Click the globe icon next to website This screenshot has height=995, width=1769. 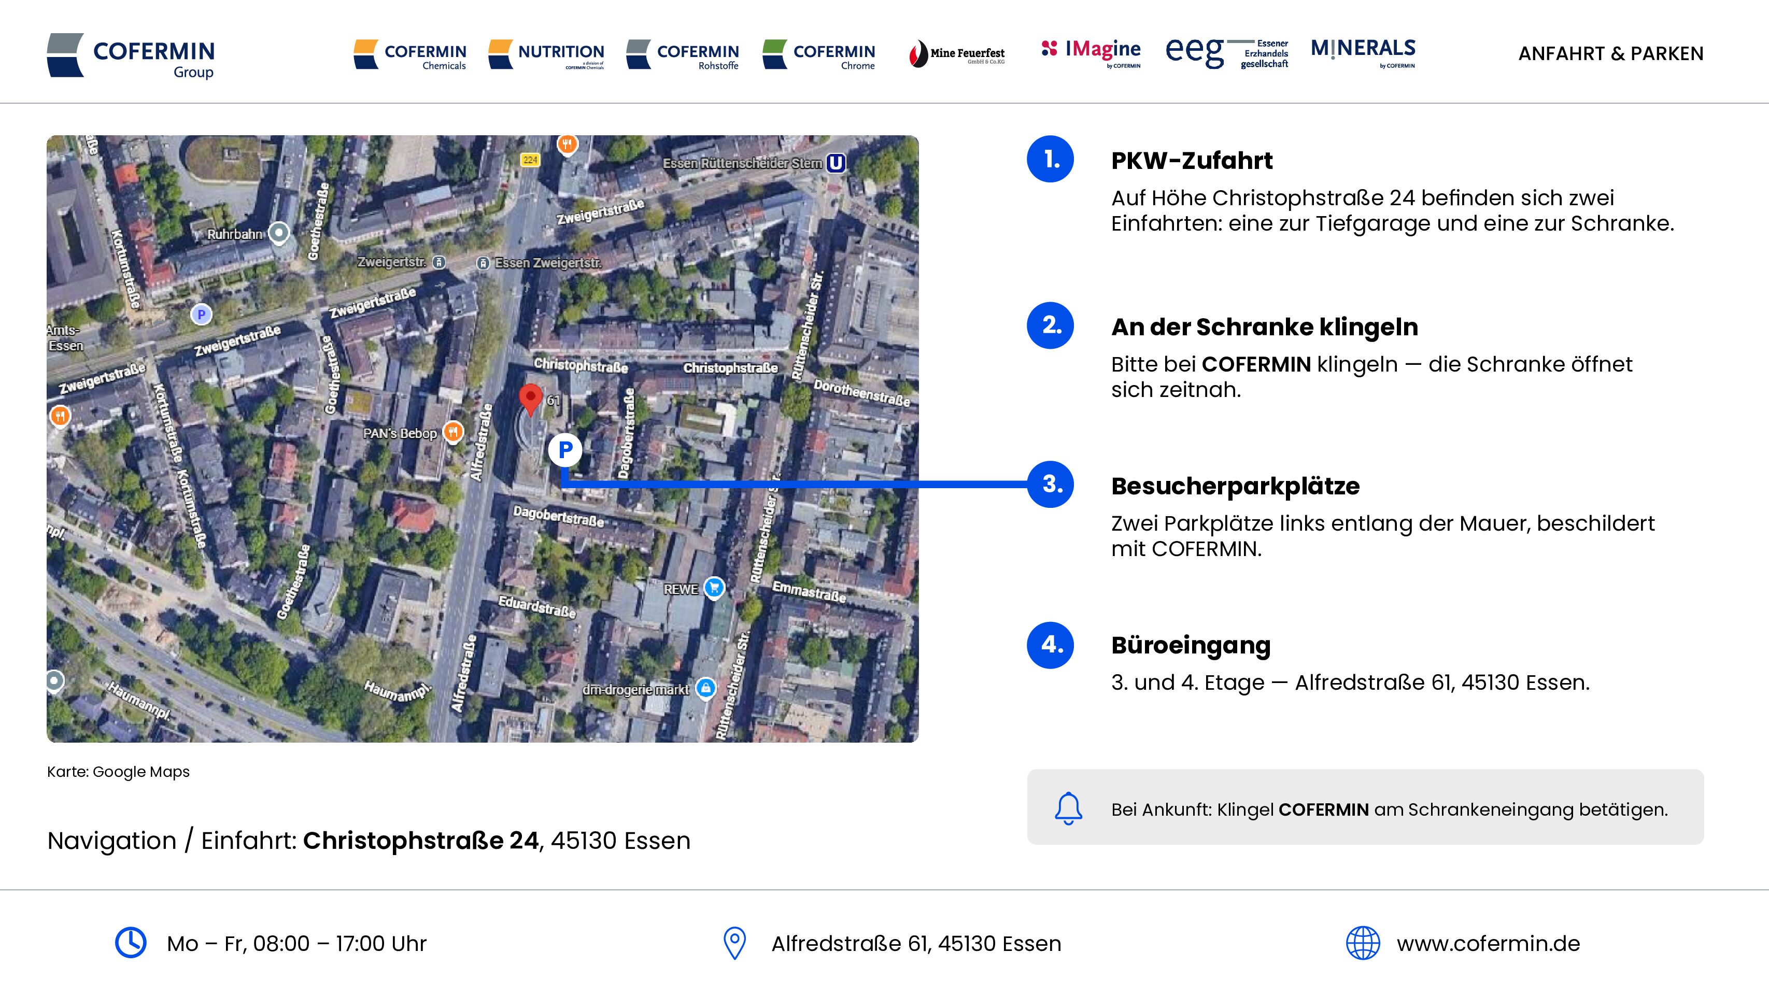click(x=1363, y=943)
